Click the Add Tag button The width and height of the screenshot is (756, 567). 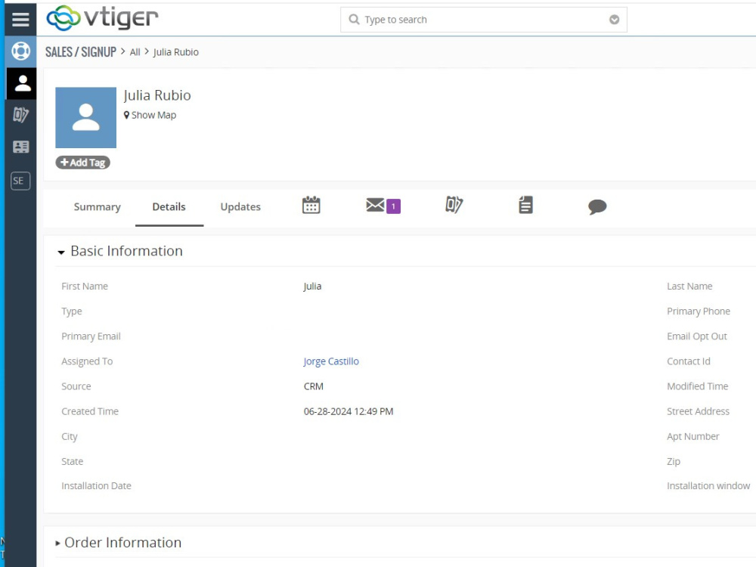tap(83, 163)
